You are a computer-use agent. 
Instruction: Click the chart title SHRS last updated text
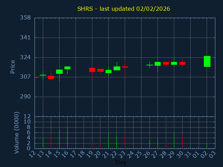[x=124, y=9]
